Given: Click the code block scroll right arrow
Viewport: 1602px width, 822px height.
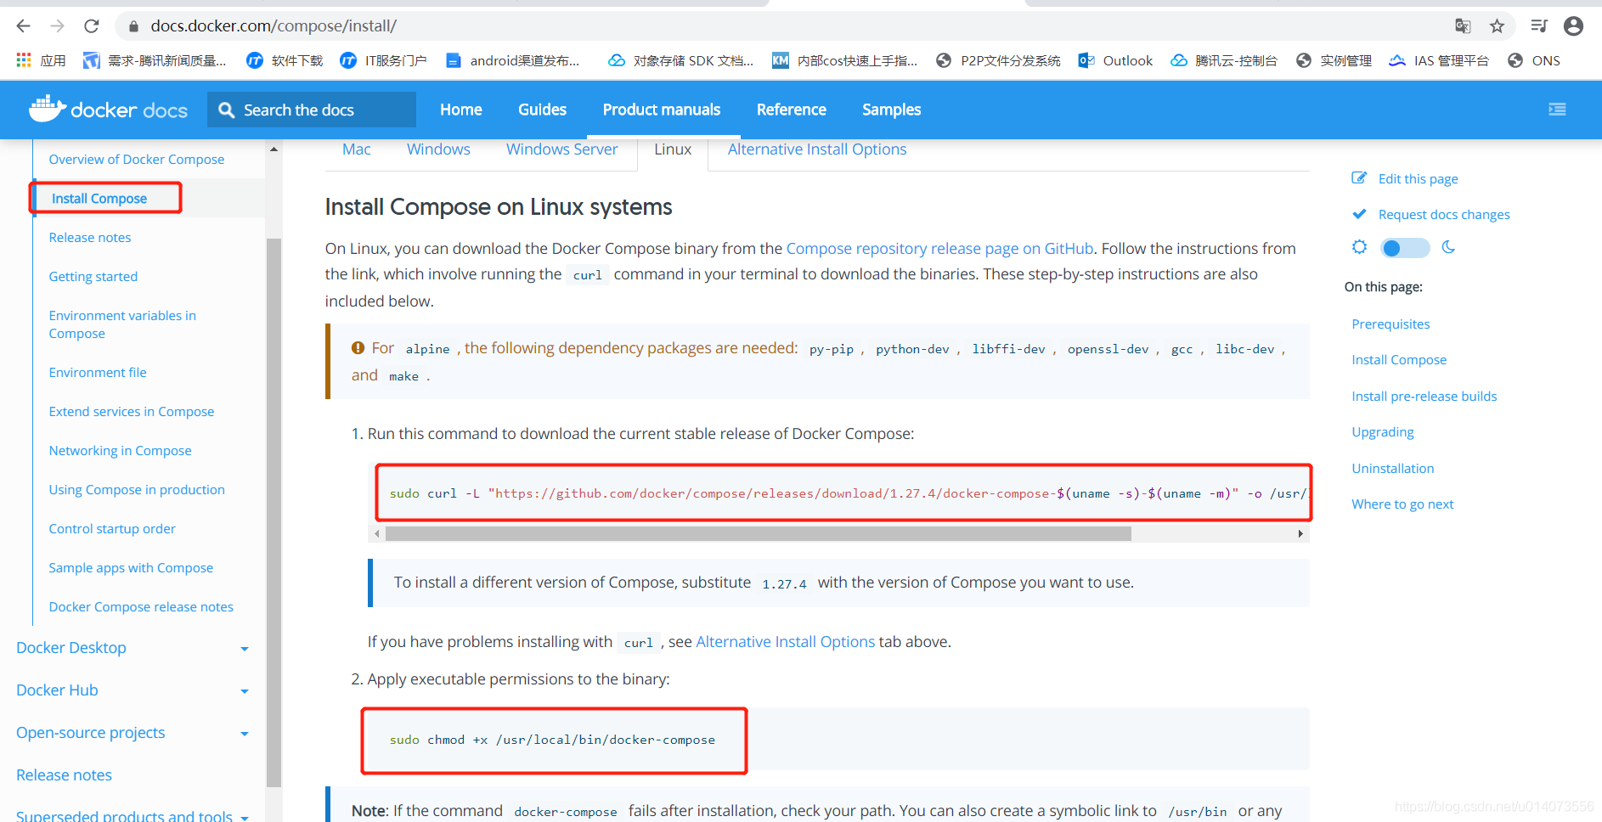Looking at the screenshot, I should coord(1300,533).
